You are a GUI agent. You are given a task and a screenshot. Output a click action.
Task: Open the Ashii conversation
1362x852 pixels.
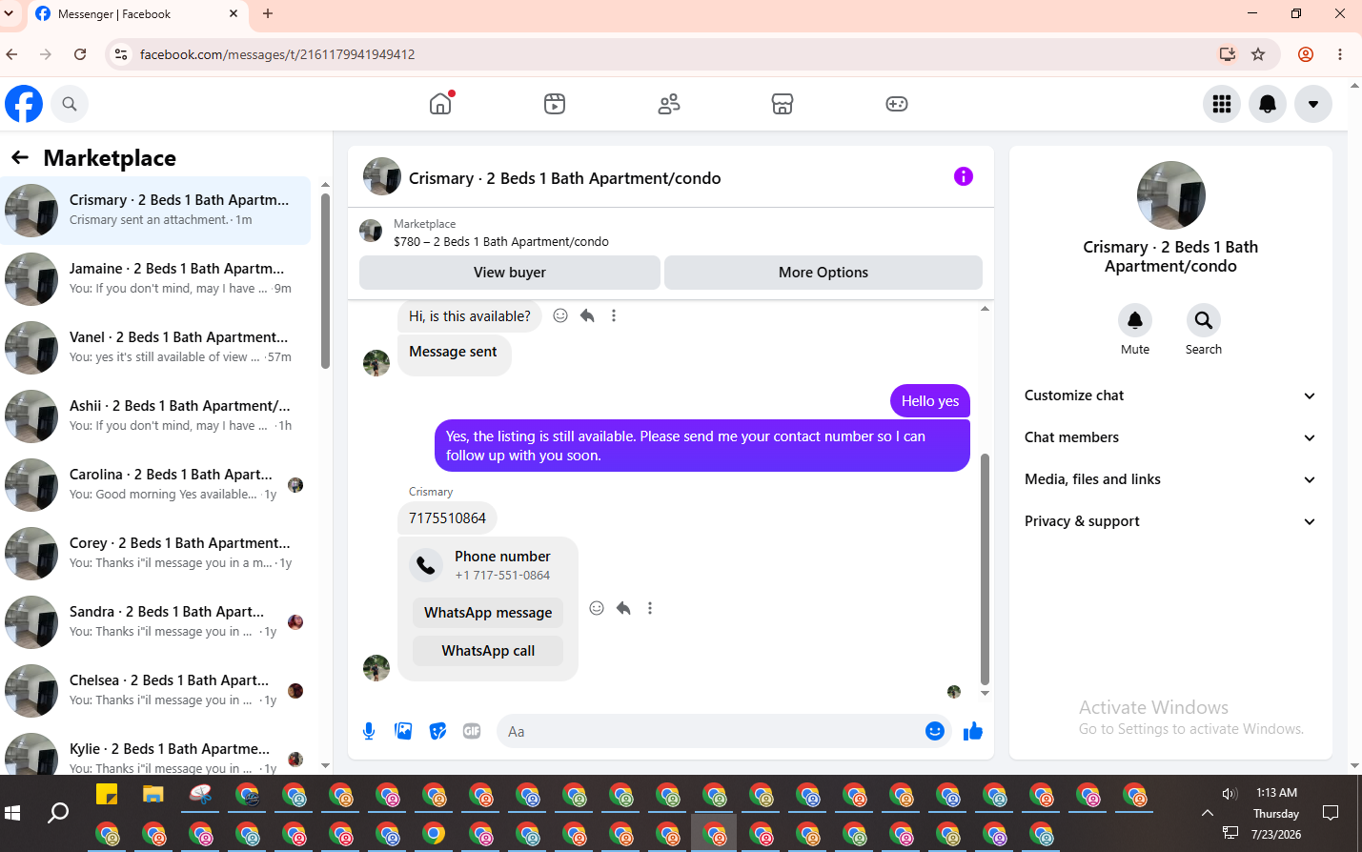156,416
